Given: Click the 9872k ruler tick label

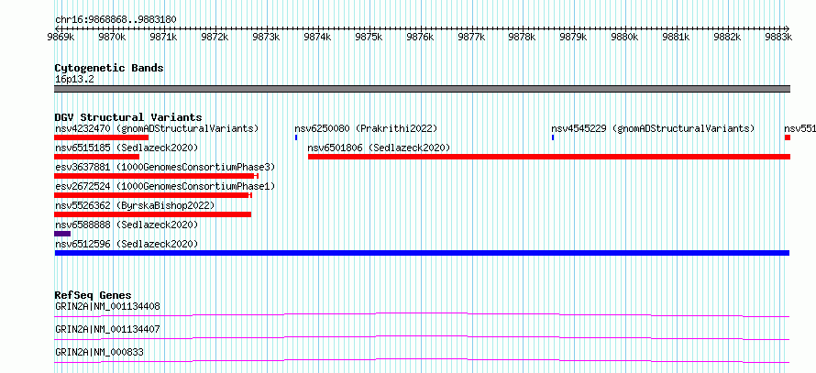Looking at the screenshot, I should [x=215, y=37].
